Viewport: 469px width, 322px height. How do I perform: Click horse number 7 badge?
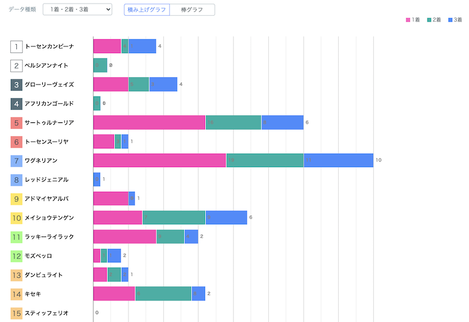click(x=17, y=160)
